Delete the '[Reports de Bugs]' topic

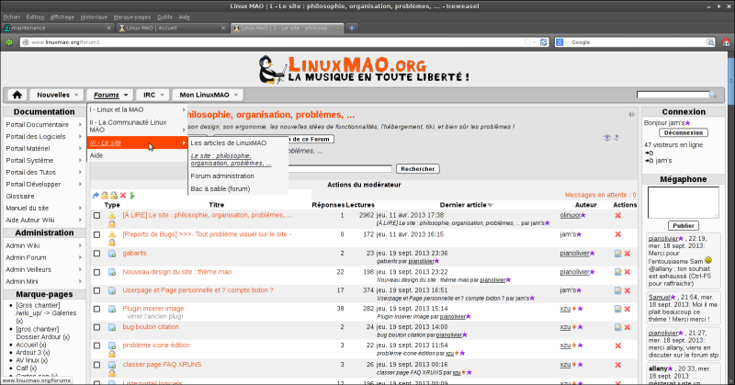(617, 234)
